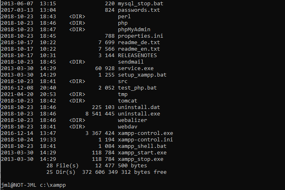Screen dimensions: 285x190
Task: Select the sendmail directory name
Action: [131, 62]
